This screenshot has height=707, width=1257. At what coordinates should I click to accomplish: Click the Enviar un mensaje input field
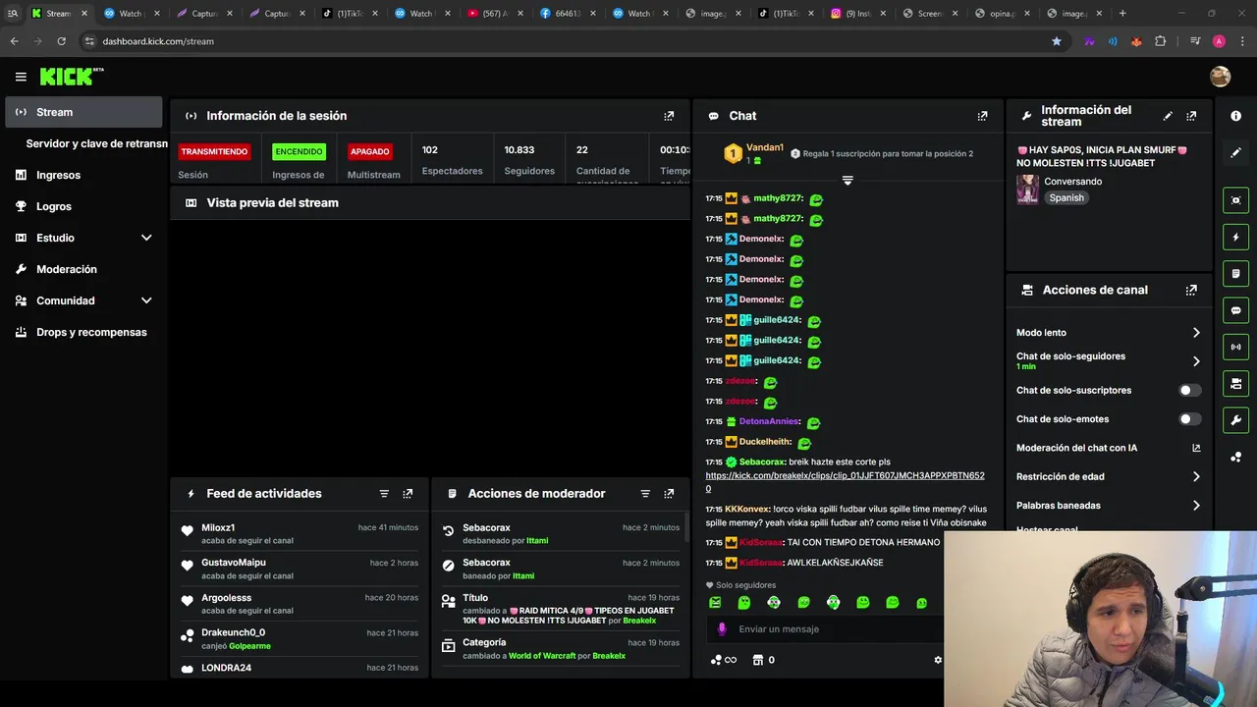[825, 629]
